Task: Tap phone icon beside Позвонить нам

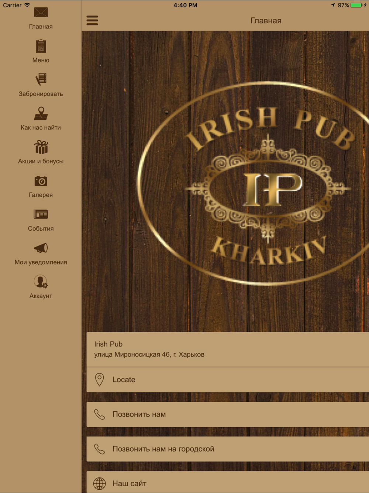Action: [99, 414]
